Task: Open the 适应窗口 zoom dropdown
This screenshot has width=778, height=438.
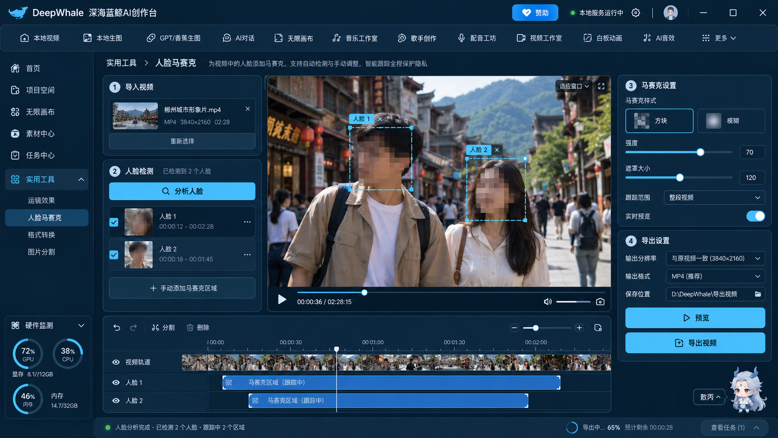Action: [574, 86]
